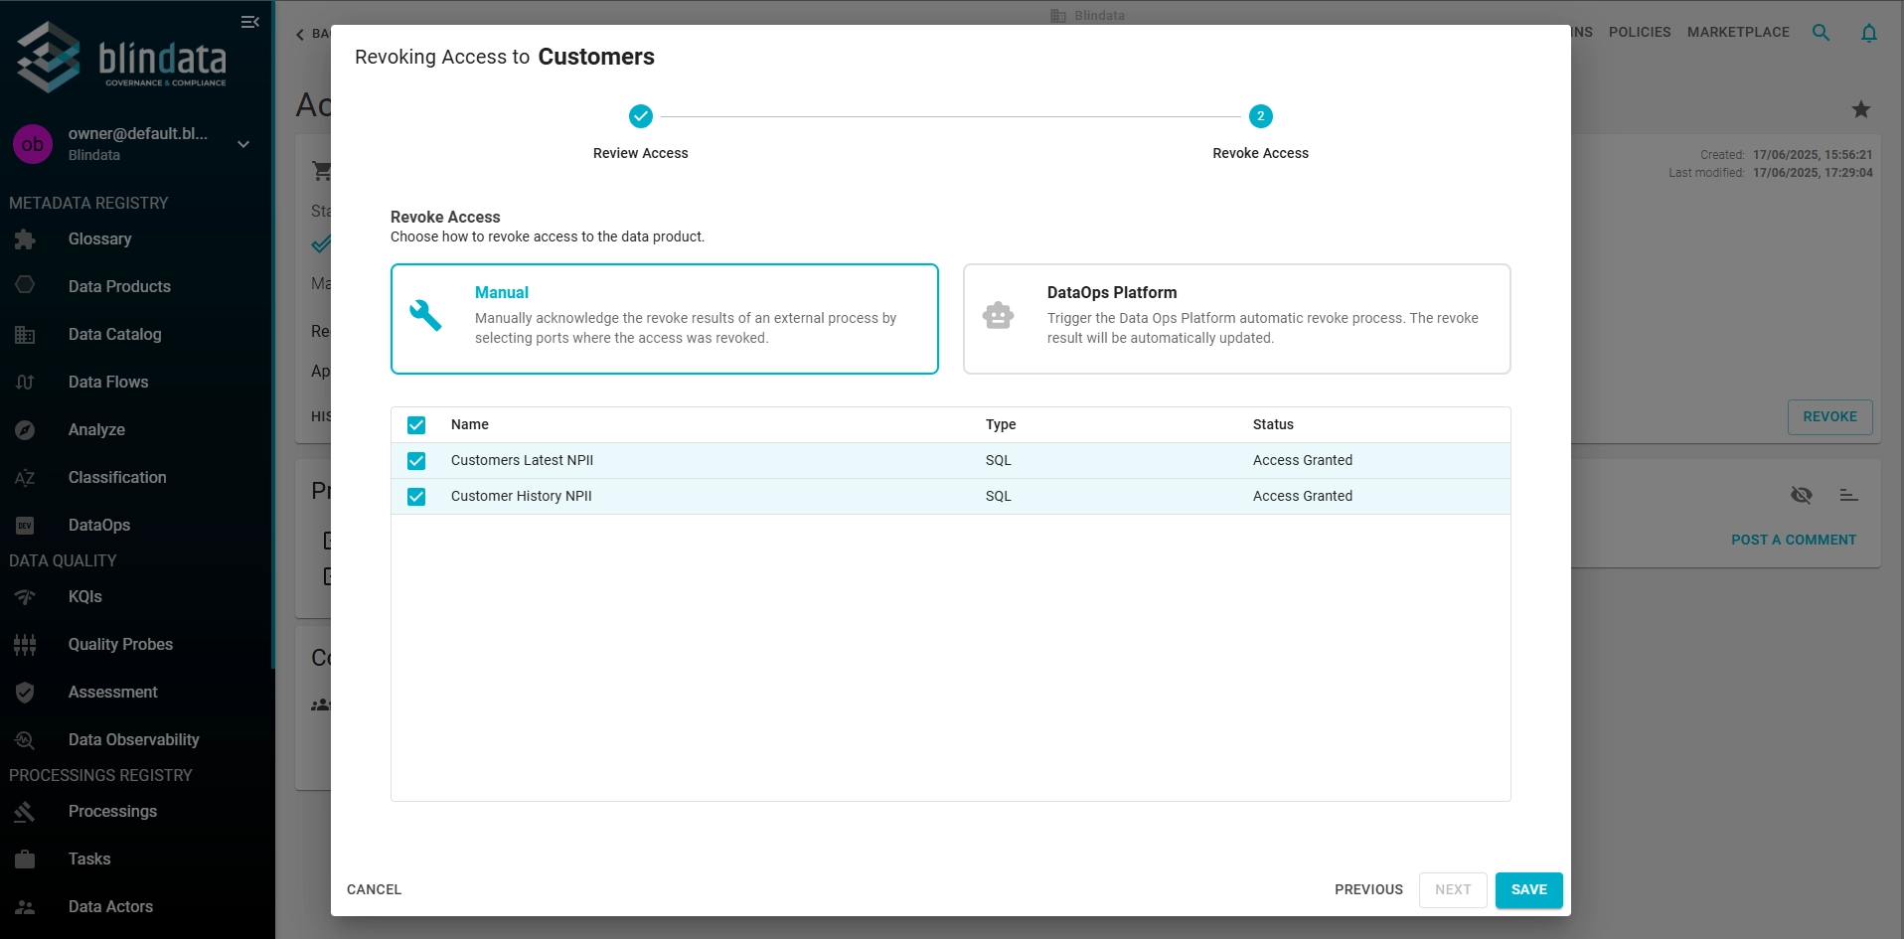Click the comment sort lines icon
The image size is (1904, 939).
[x=1848, y=495]
